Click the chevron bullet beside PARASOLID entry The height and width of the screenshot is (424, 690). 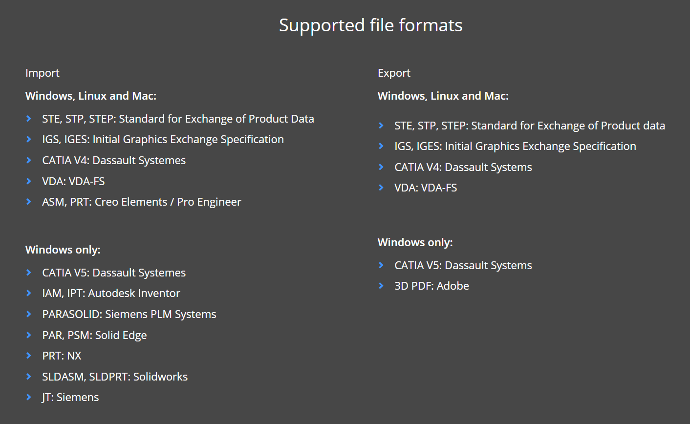(29, 314)
